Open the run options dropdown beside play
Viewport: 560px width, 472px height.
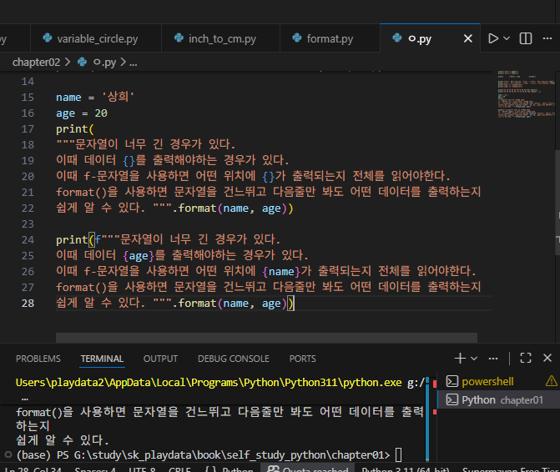(x=507, y=38)
